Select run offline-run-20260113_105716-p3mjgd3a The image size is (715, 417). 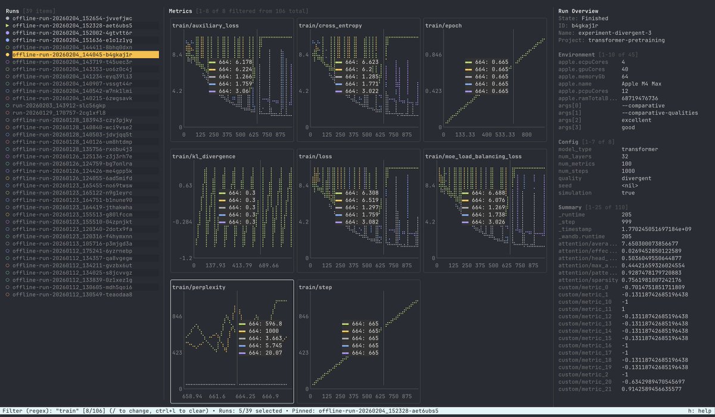tap(82, 243)
